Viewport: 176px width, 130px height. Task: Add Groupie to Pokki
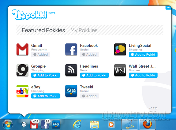pyautogui.click(x=46, y=75)
